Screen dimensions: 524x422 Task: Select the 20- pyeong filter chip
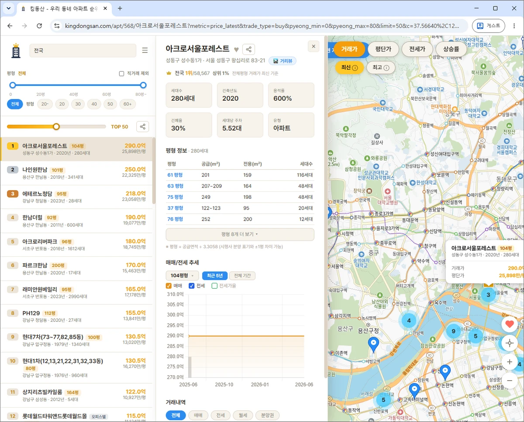coord(45,104)
